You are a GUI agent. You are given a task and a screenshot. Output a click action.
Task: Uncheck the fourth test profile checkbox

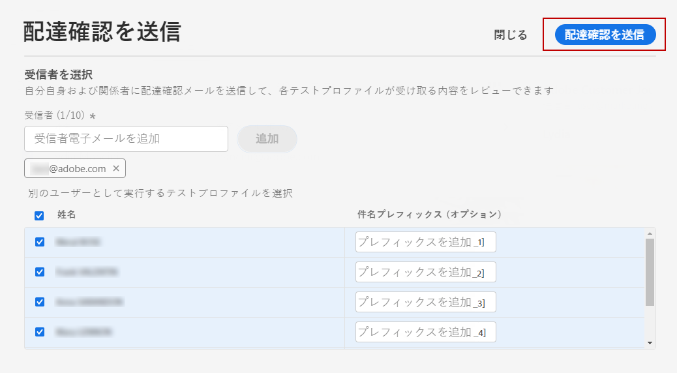click(40, 332)
